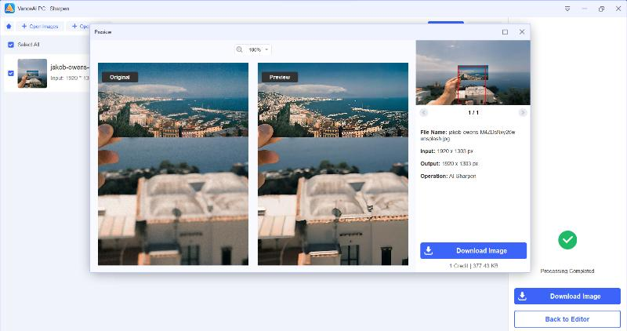The width and height of the screenshot is (627, 331).
Task: Go to the next image with right arrow
Action: (x=523, y=112)
